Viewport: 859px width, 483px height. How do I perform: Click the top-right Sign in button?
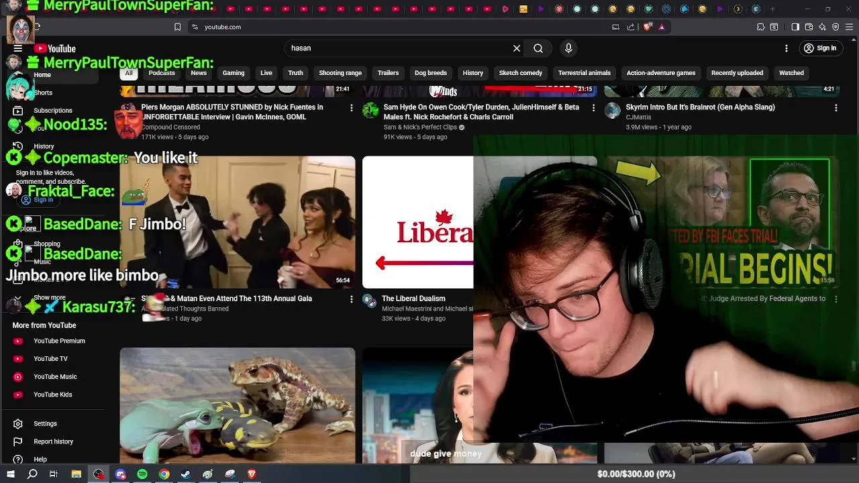(x=820, y=48)
